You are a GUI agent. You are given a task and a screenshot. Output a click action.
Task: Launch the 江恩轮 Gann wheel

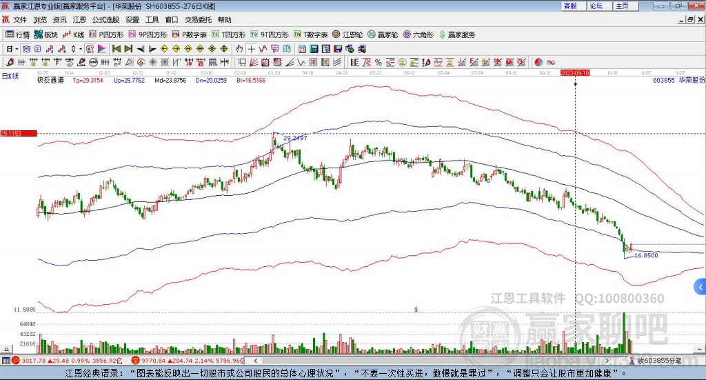coord(347,34)
